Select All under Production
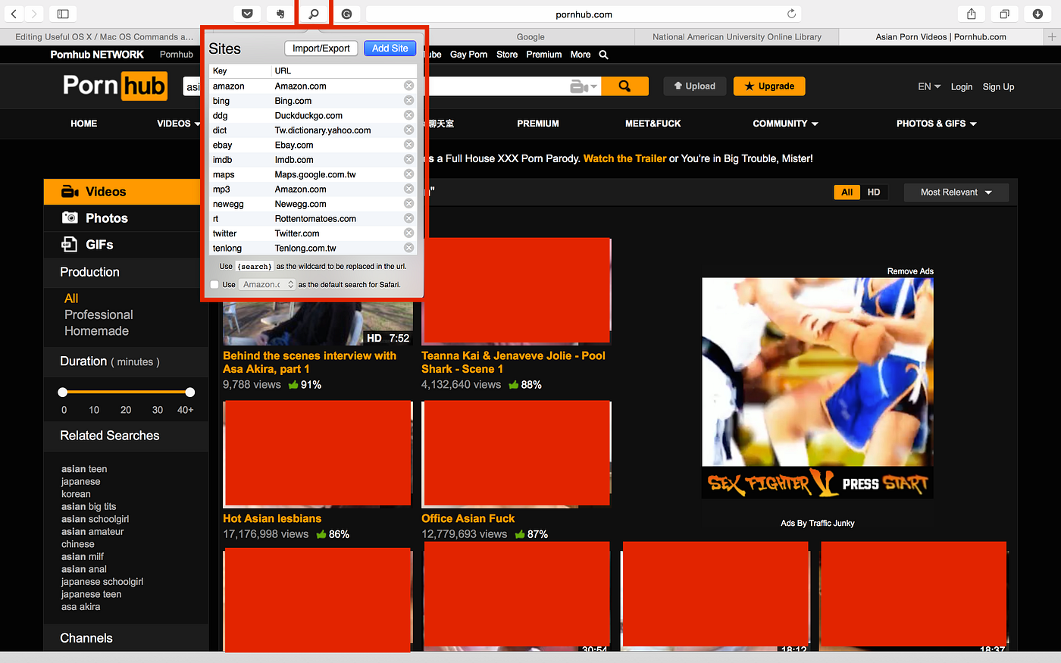Screen dimensions: 1061x663 click(x=71, y=299)
